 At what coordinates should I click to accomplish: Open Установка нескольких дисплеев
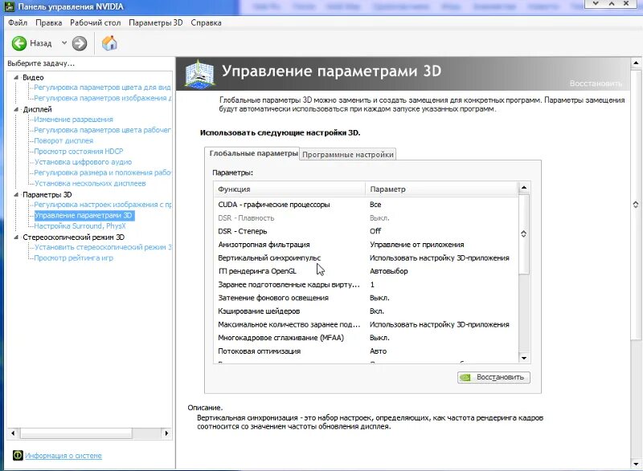(90, 183)
